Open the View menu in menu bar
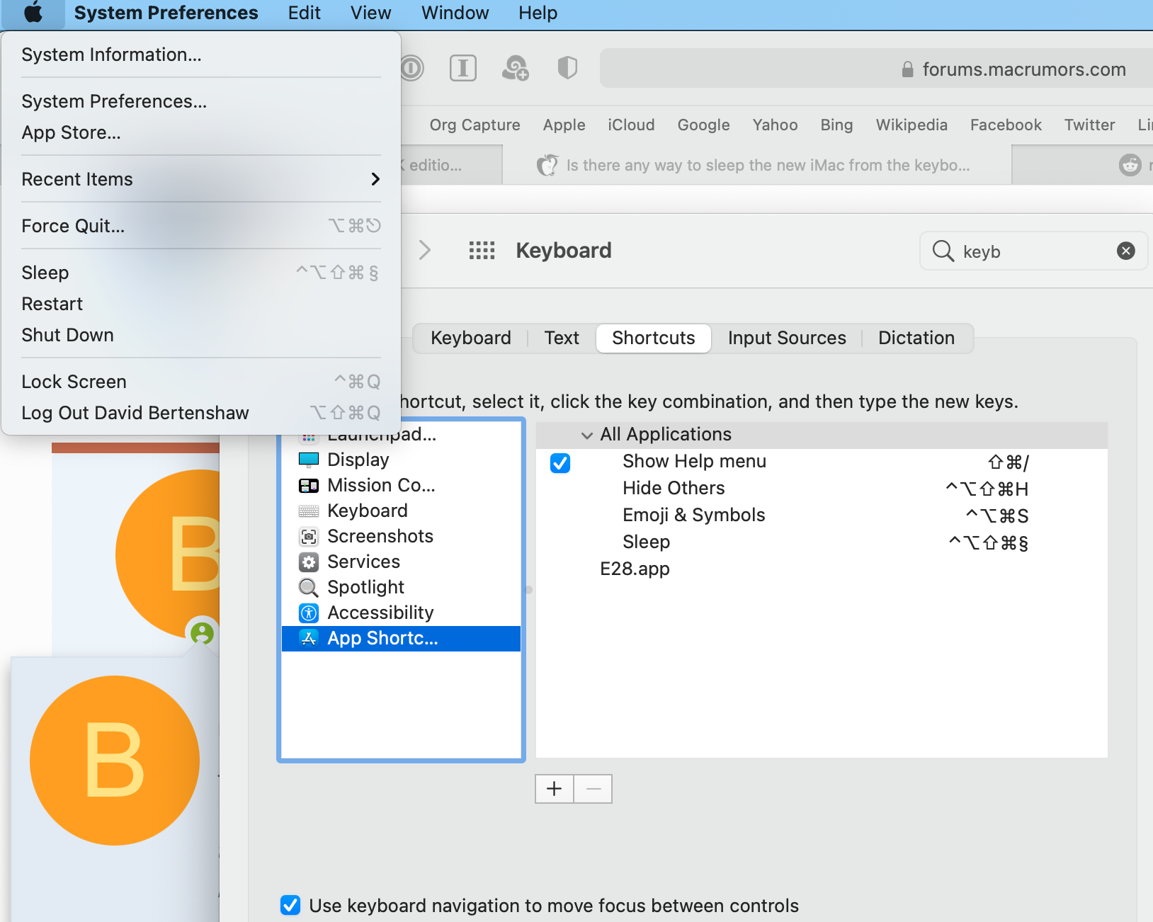1153x922 pixels. pyautogui.click(x=371, y=13)
